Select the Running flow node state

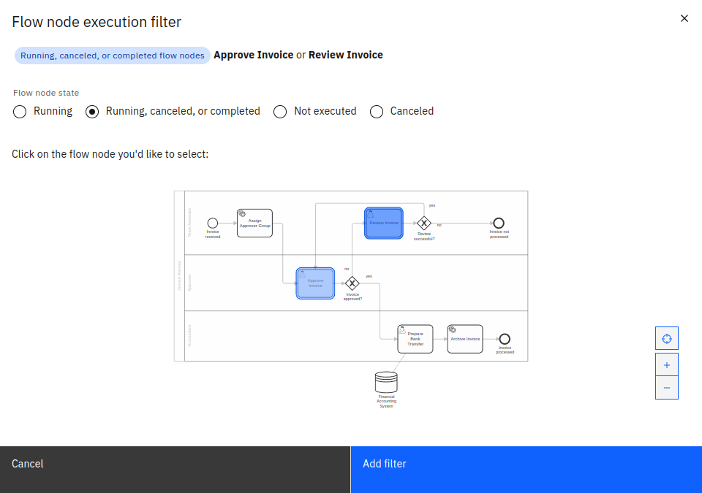[x=20, y=111]
